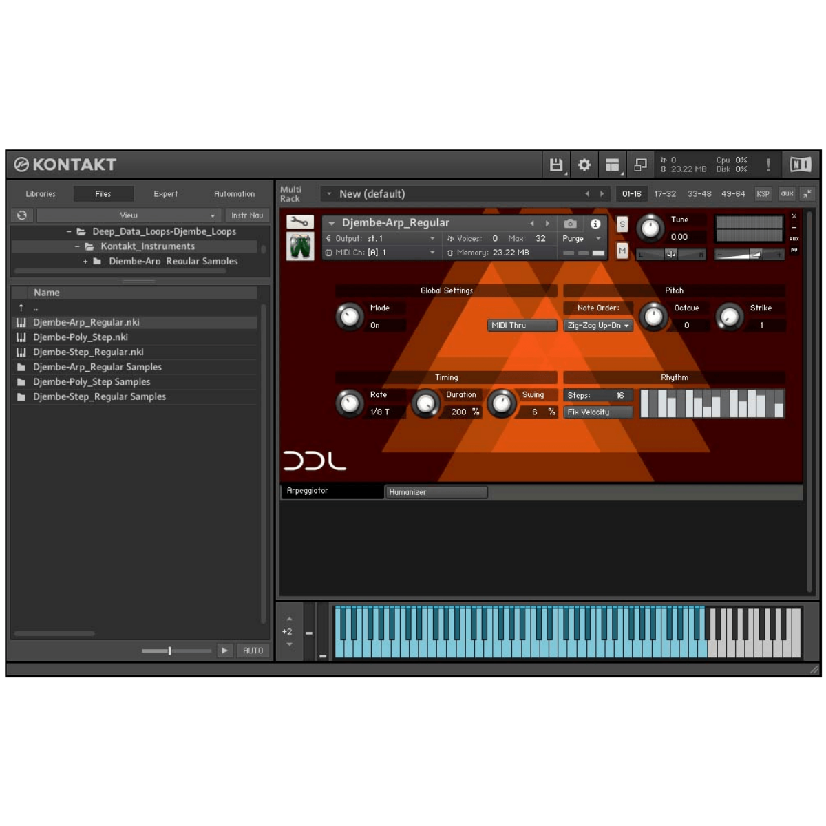Click the NI logo icon
The image size is (826, 826).
point(800,165)
